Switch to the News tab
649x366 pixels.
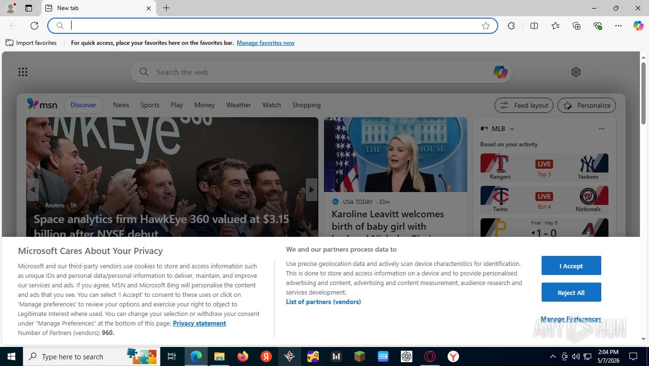121,105
